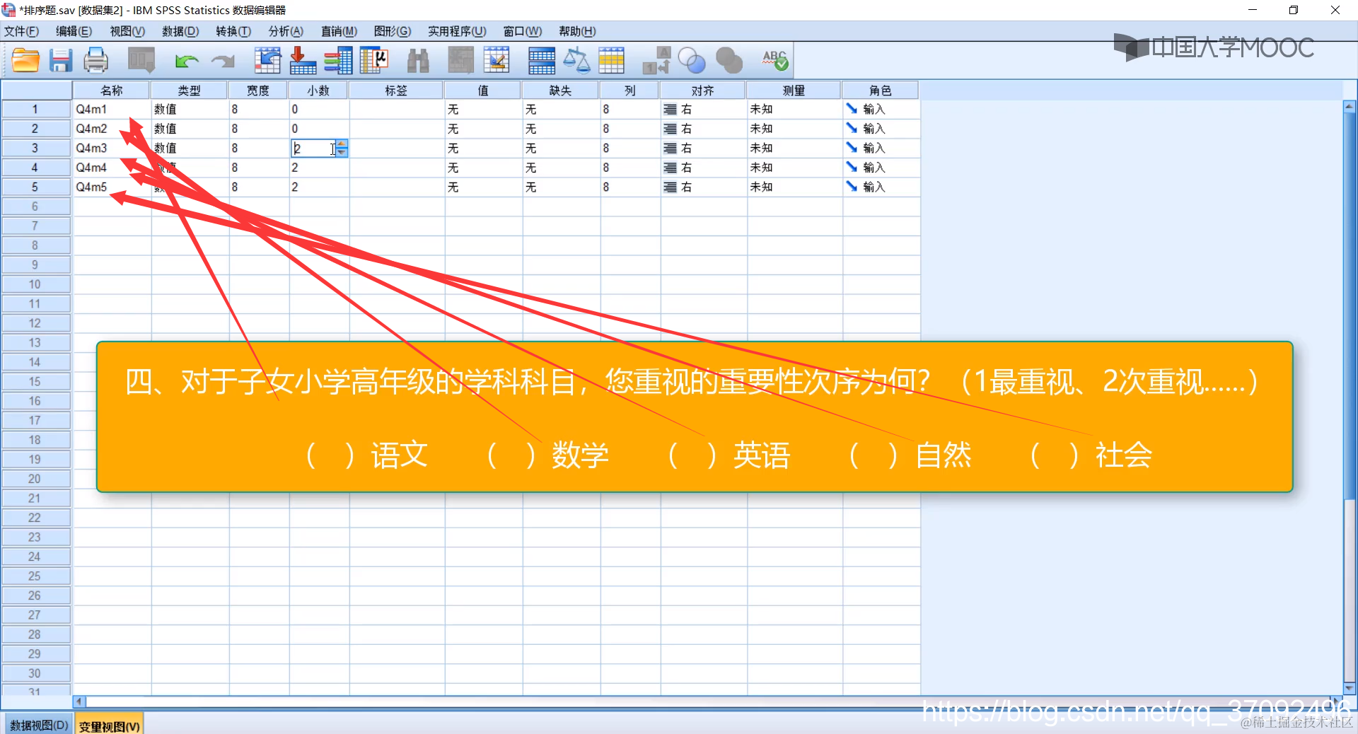
Task: Click the role icon in row Q4m3
Action: (852, 148)
